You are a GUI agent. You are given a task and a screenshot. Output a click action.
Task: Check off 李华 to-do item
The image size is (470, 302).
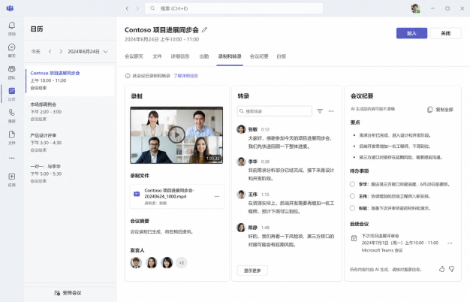pos(353,184)
